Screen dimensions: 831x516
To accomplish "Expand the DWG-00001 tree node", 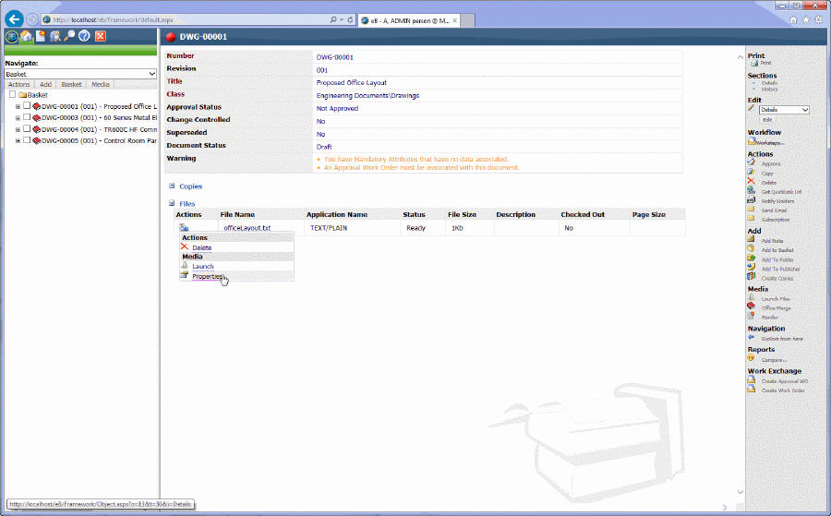I will click(18, 106).
